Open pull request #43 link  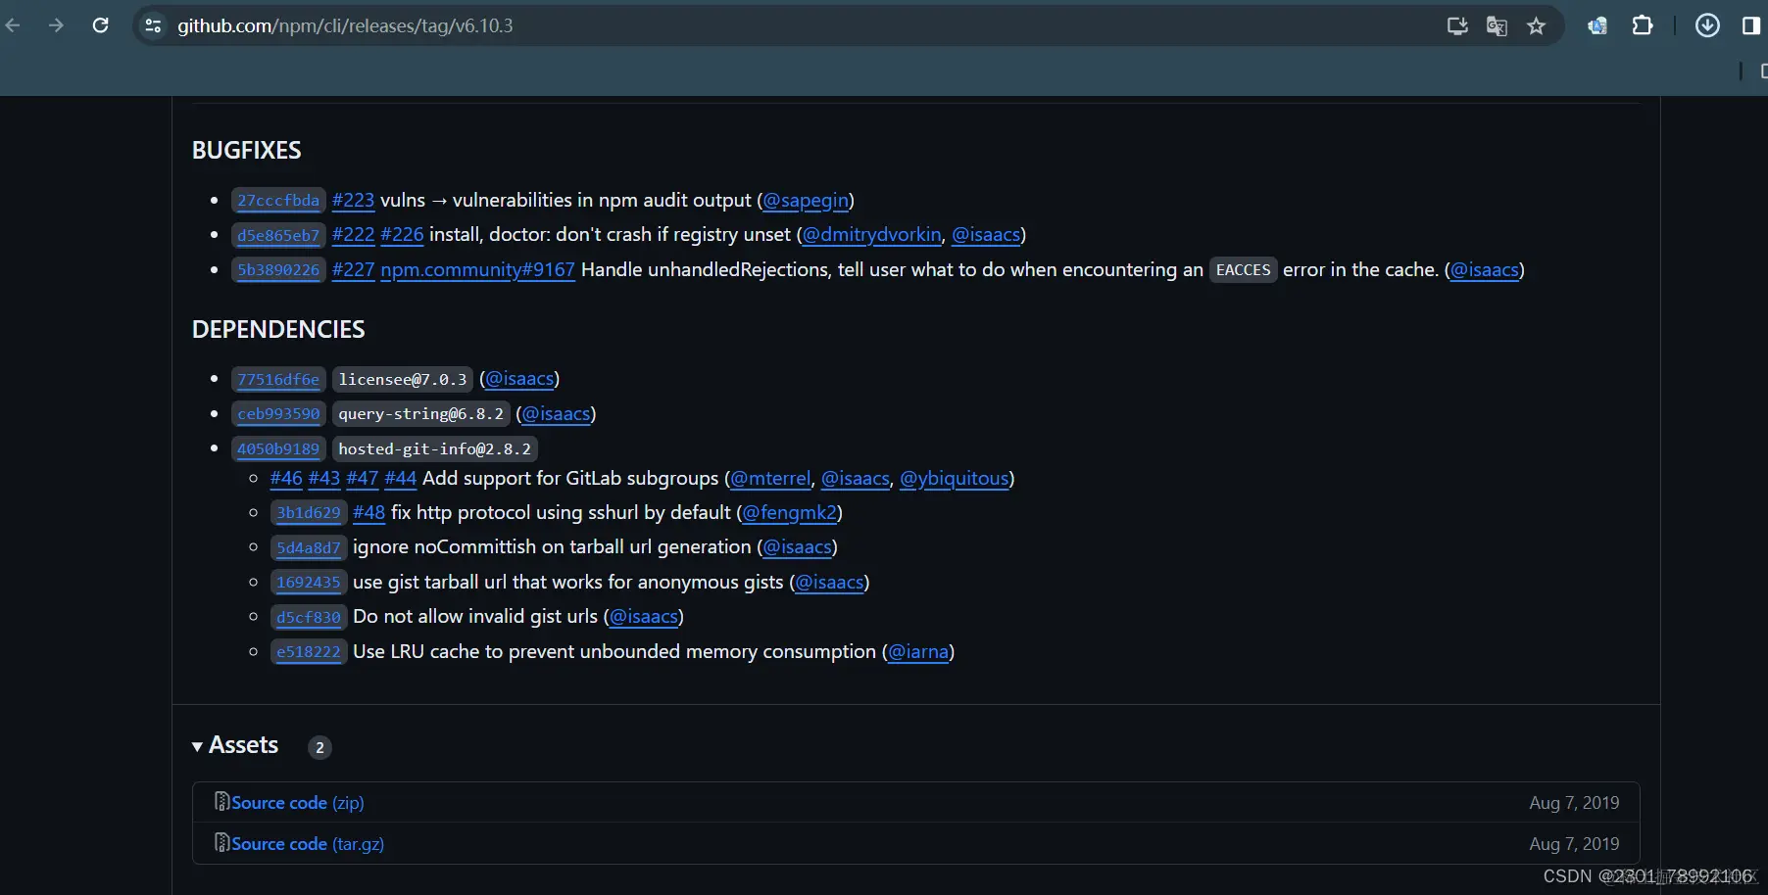324,479
